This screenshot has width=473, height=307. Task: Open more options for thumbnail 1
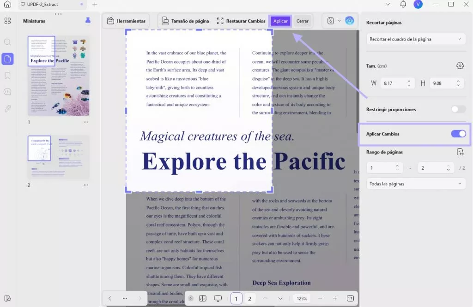pyautogui.click(x=86, y=122)
